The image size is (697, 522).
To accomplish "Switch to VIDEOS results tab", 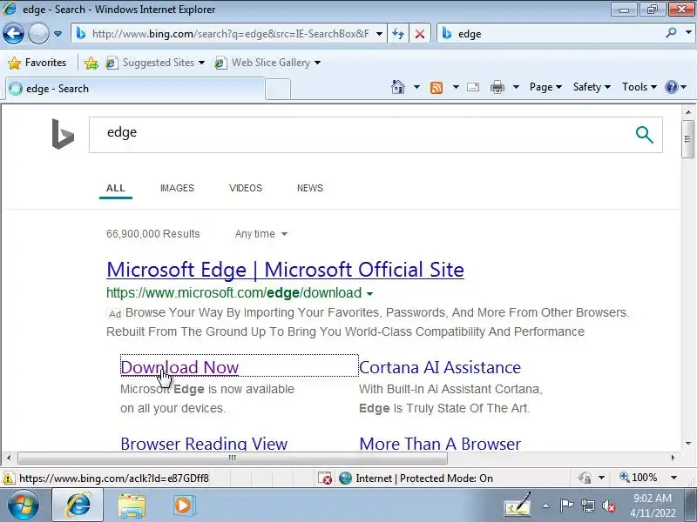I will 246,188.
